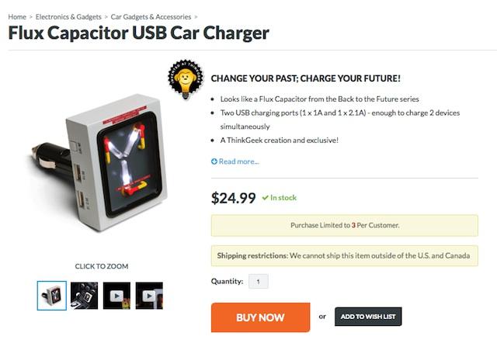Click the CLICK TO ZOOM label
The height and width of the screenshot is (340, 497).
(102, 266)
